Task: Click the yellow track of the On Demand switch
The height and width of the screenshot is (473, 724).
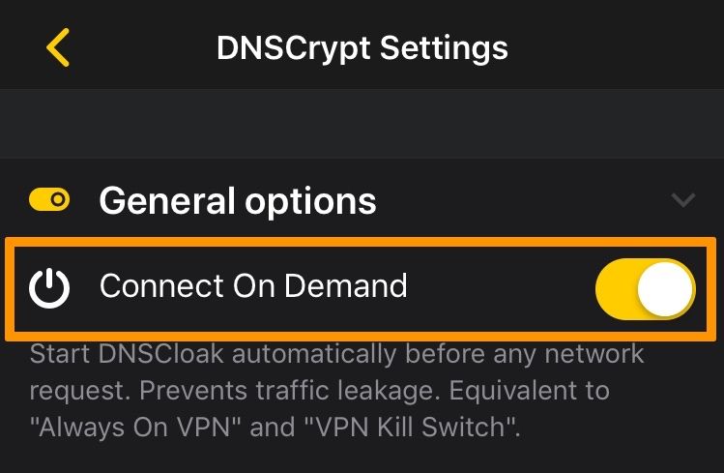Action: (616, 288)
